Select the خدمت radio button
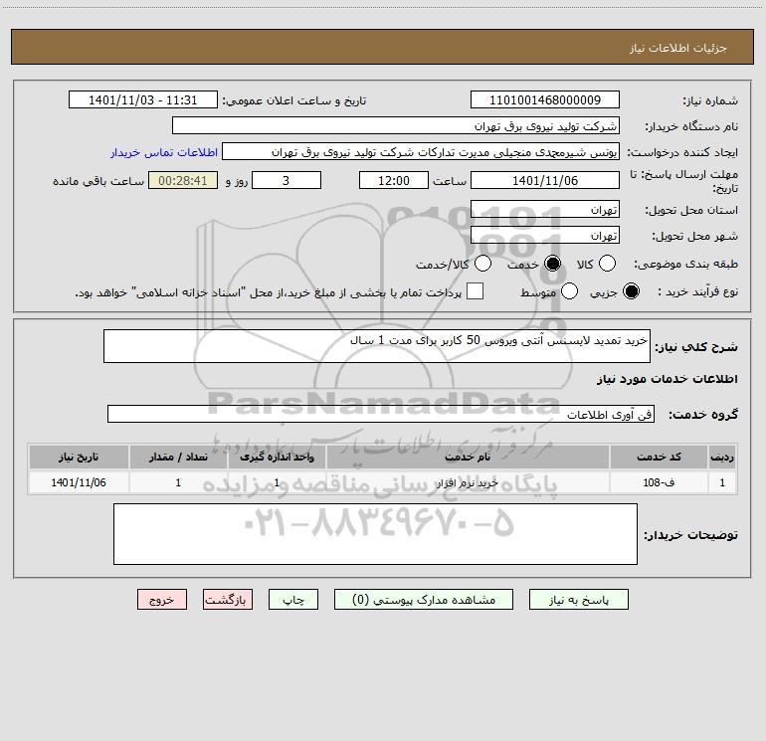Screen dimensions: 766x741 pyautogui.click(x=552, y=264)
